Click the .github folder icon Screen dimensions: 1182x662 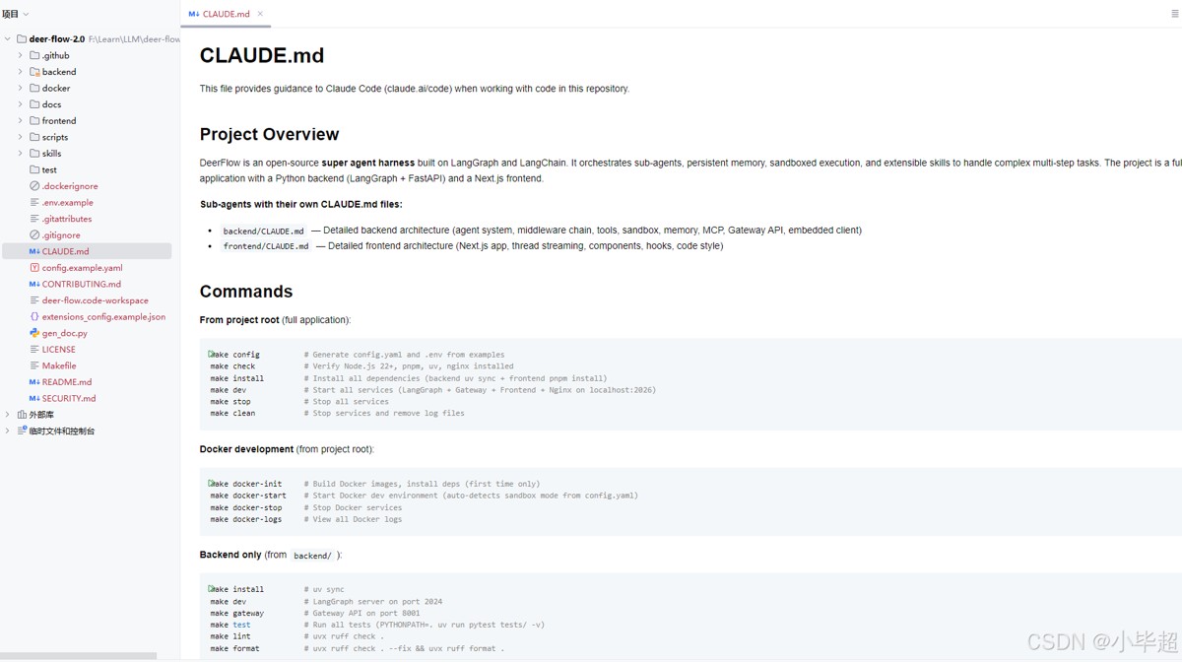pyautogui.click(x=34, y=55)
